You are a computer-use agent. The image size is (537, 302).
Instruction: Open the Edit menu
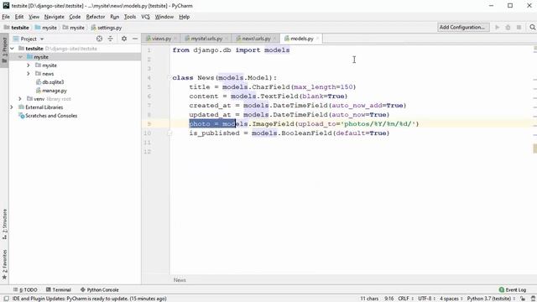pyautogui.click(x=19, y=17)
